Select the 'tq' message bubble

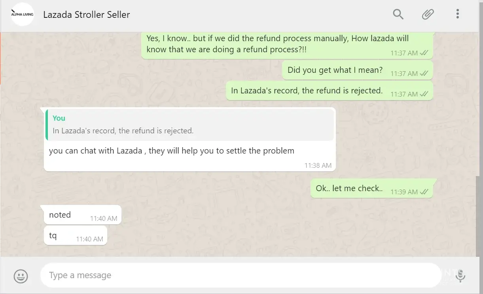click(x=53, y=236)
